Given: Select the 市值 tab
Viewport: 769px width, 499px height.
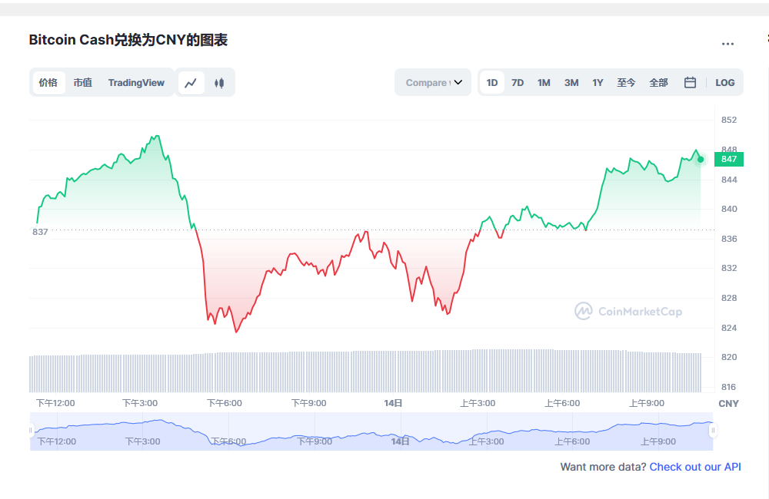Looking at the screenshot, I should (x=83, y=83).
